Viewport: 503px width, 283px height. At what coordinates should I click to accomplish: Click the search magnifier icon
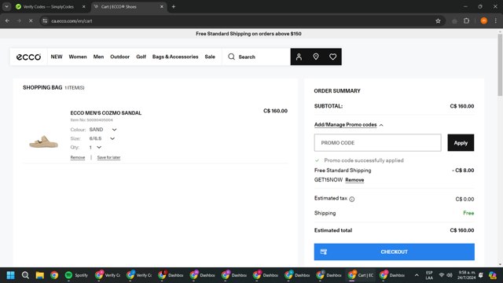[x=231, y=57]
